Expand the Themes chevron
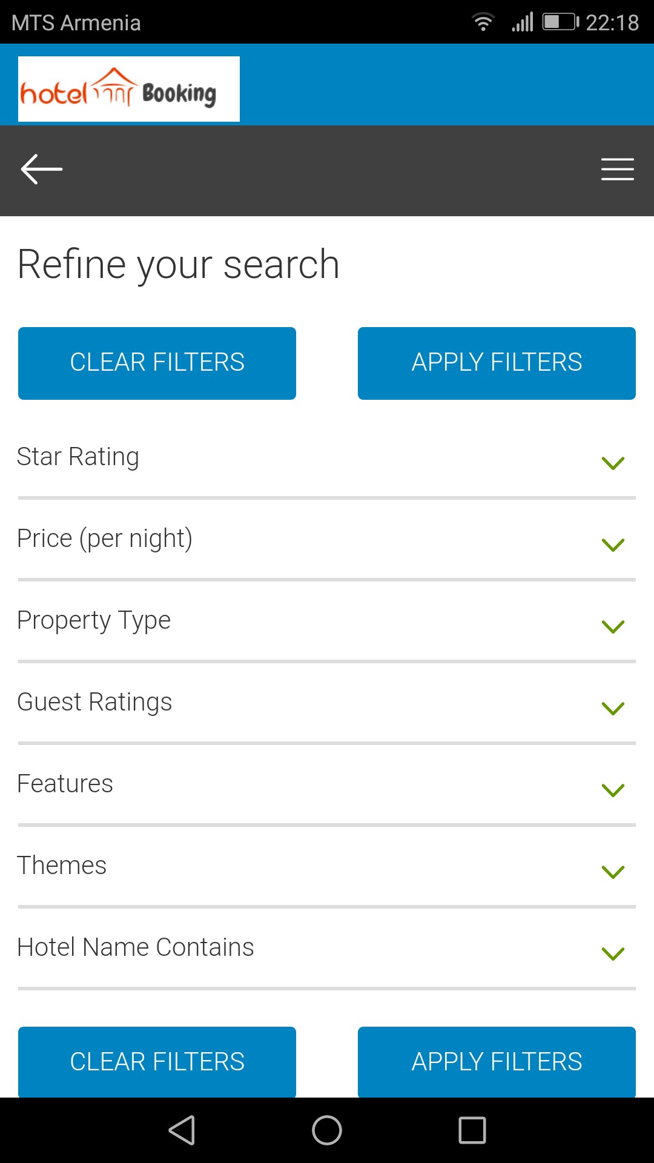654x1163 pixels. [613, 872]
